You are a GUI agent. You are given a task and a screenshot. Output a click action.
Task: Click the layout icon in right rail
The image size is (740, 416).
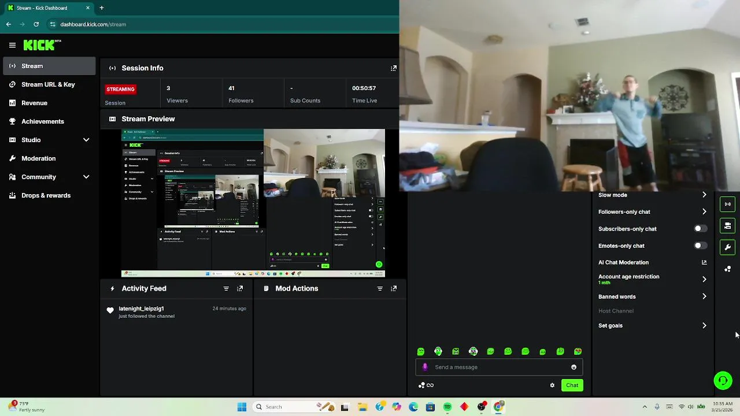click(x=728, y=225)
